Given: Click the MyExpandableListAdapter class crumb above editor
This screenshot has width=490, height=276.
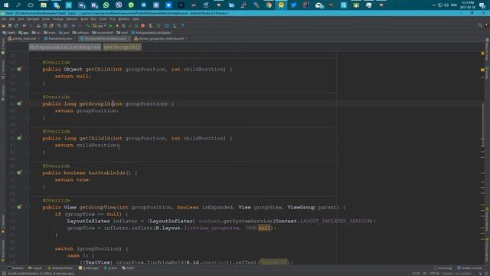Looking at the screenshot, I should tap(65, 47).
